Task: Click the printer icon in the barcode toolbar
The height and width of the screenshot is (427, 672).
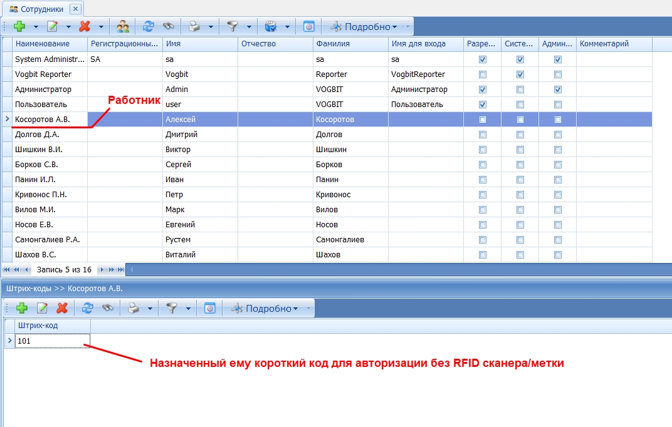Action: tap(134, 308)
